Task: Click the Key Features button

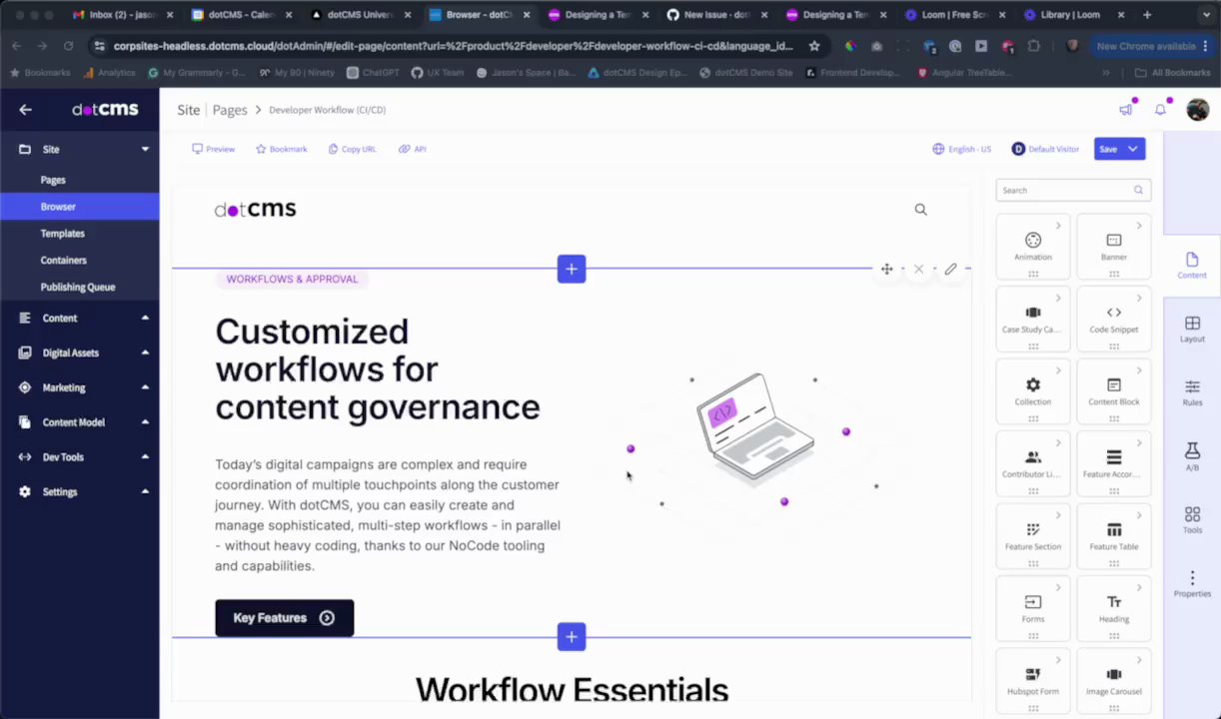Action: pos(284,618)
